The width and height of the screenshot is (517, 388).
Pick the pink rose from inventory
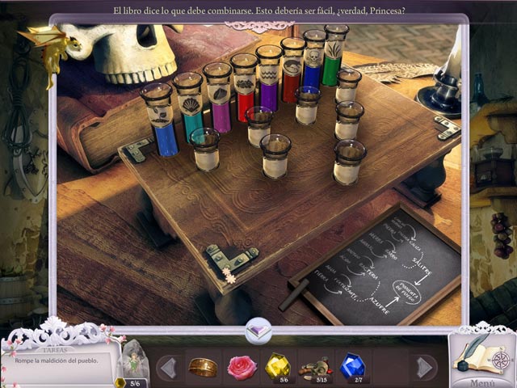point(241,367)
